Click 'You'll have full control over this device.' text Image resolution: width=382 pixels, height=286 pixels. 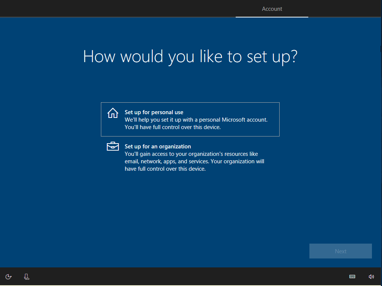coord(173,127)
